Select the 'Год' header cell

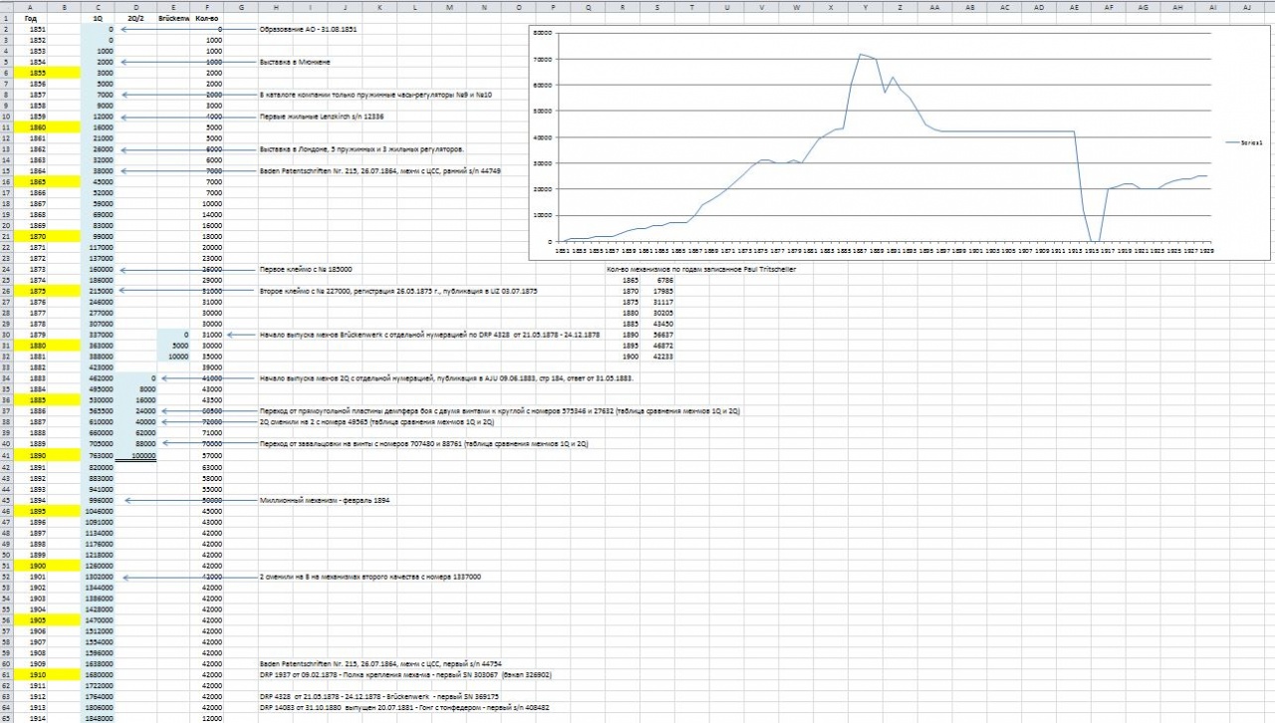pyautogui.click(x=31, y=18)
